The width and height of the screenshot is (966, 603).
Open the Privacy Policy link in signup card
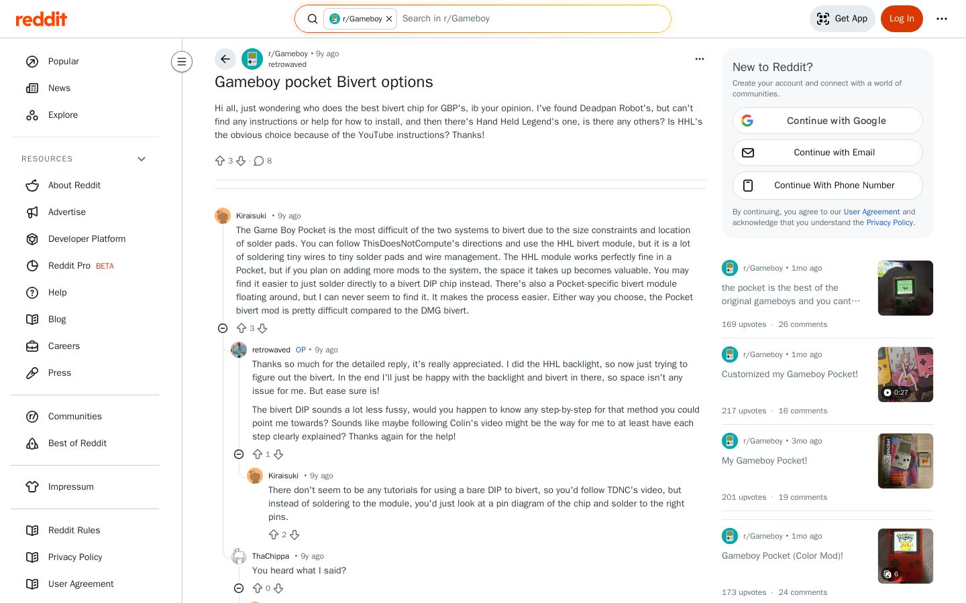click(x=890, y=222)
